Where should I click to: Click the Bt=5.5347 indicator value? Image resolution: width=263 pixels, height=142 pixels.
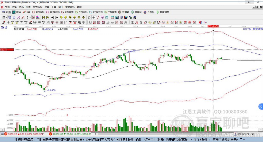[x=93, y=29]
